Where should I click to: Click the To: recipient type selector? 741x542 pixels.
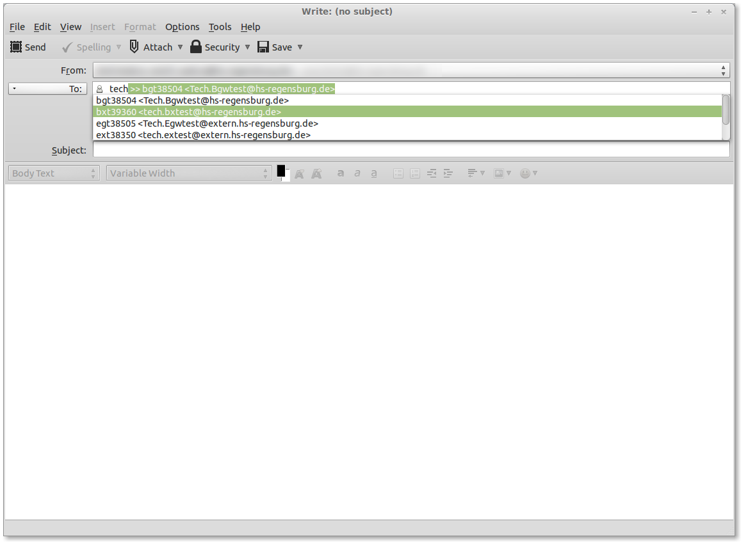coord(48,89)
